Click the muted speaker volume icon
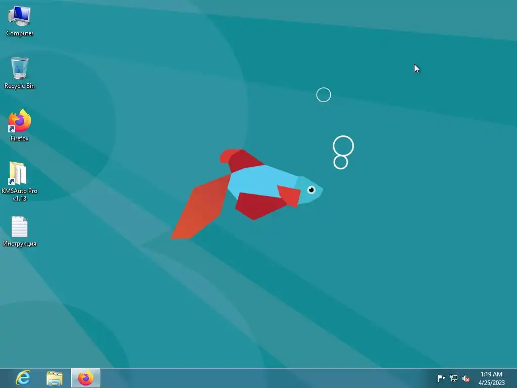517x388 pixels. click(x=466, y=378)
